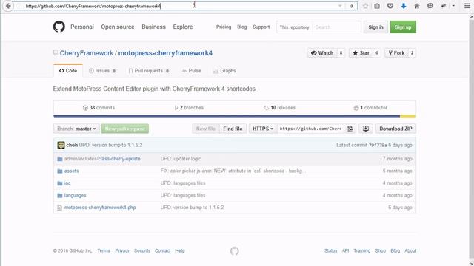Copy the clone URL with the clipboard icon

350,129
